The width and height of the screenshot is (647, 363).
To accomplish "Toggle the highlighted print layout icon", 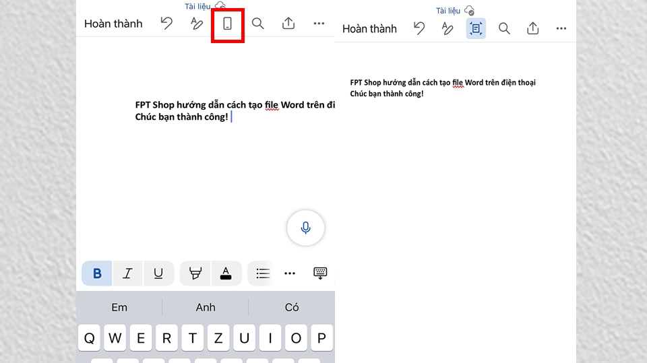I will (476, 28).
